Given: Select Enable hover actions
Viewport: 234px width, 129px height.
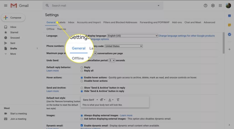Looking at the screenshot, I should pyautogui.click(x=82, y=78).
